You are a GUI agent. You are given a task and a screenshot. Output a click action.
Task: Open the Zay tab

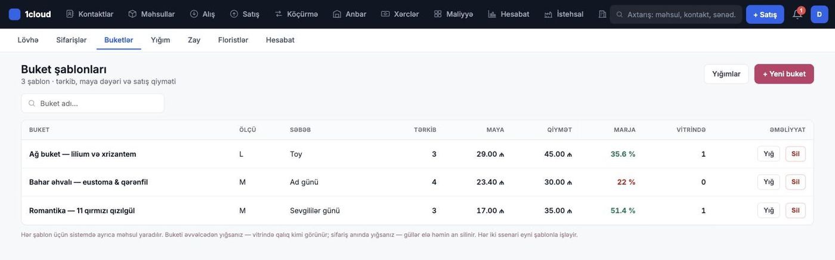[x=194, y=40]
